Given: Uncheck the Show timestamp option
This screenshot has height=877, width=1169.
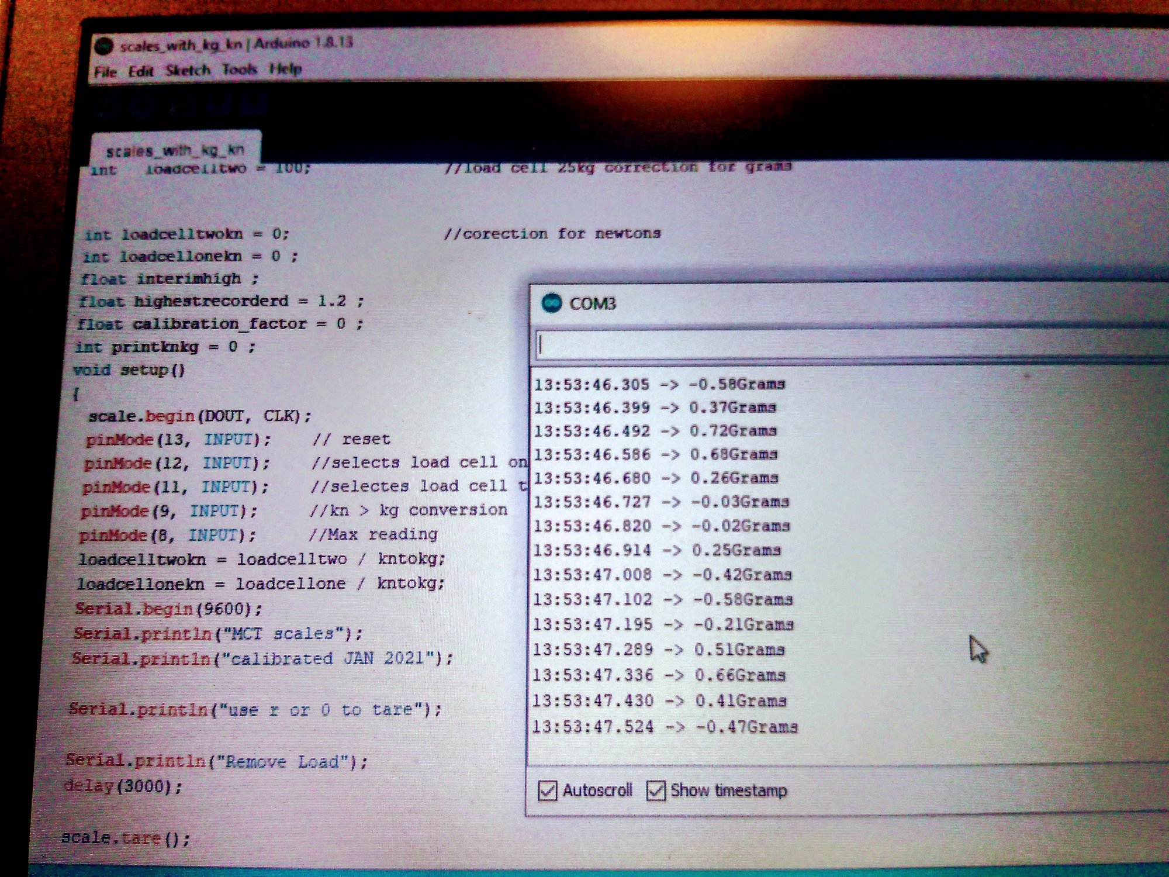Looking at the screenshot, I should click(x=656, y=790).
